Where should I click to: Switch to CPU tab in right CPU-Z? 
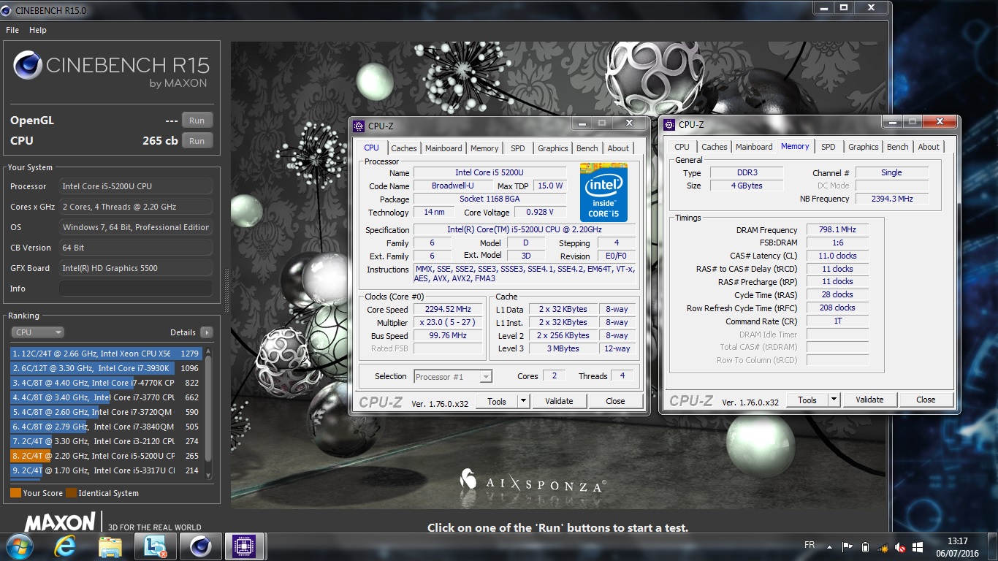pos(682,147)
